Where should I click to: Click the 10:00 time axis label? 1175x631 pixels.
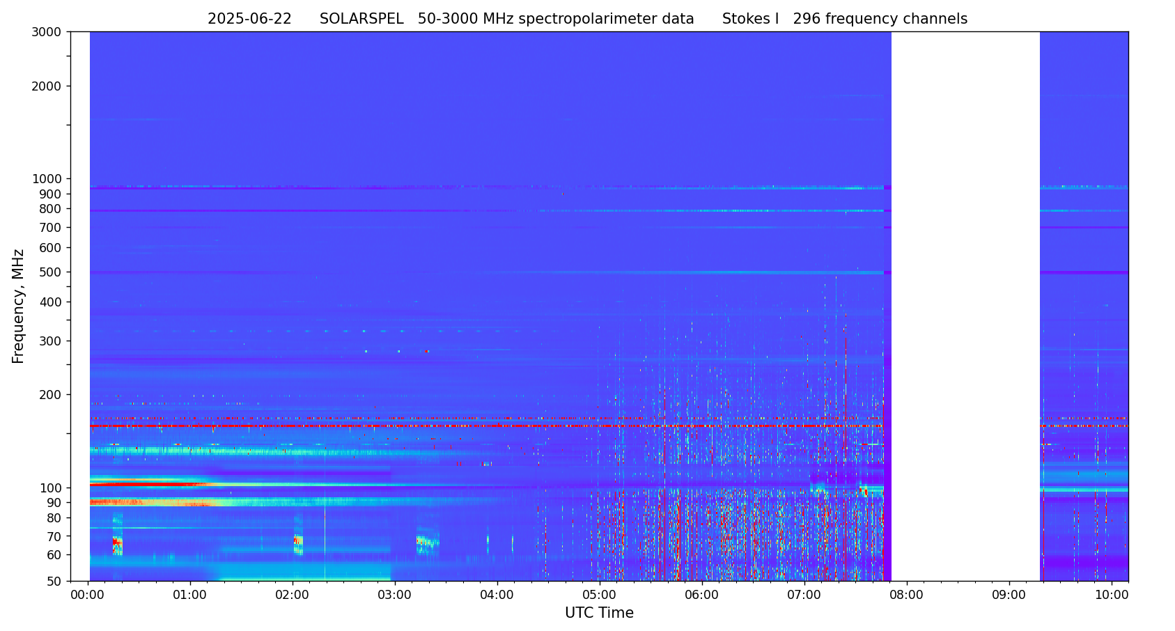coord(1111,595)
